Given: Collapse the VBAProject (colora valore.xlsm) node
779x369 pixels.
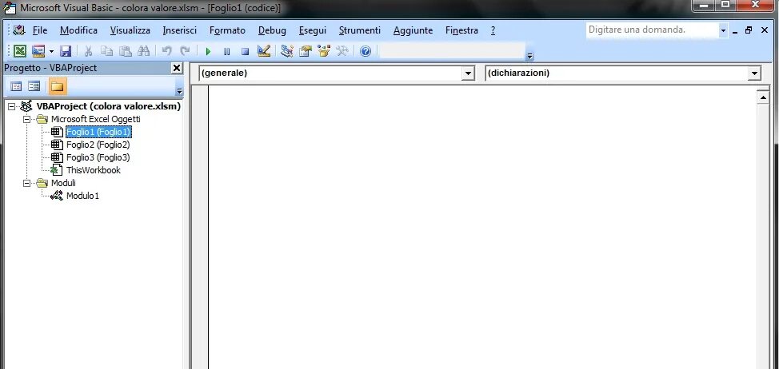Looking at the screenshot, I should (12, 107).
